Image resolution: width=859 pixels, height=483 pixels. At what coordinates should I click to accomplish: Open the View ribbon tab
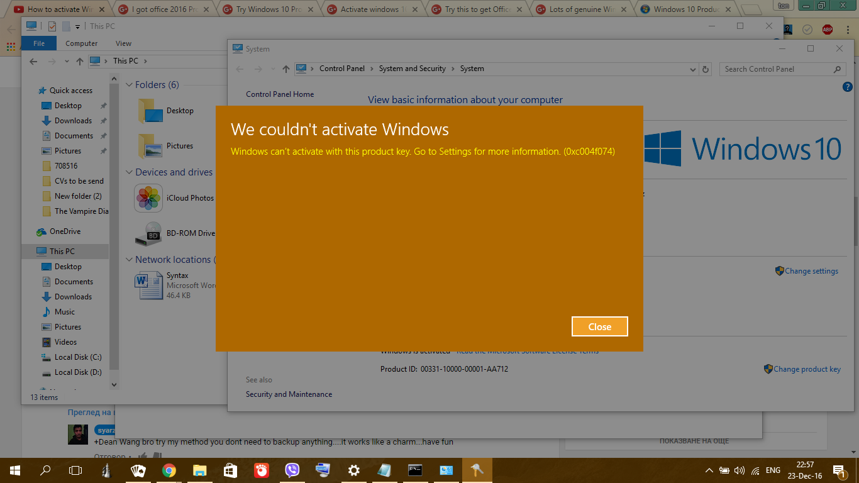pyautogui.click(x=123, y=43)
